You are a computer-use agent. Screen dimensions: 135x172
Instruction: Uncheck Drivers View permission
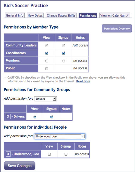pos(35,117)
